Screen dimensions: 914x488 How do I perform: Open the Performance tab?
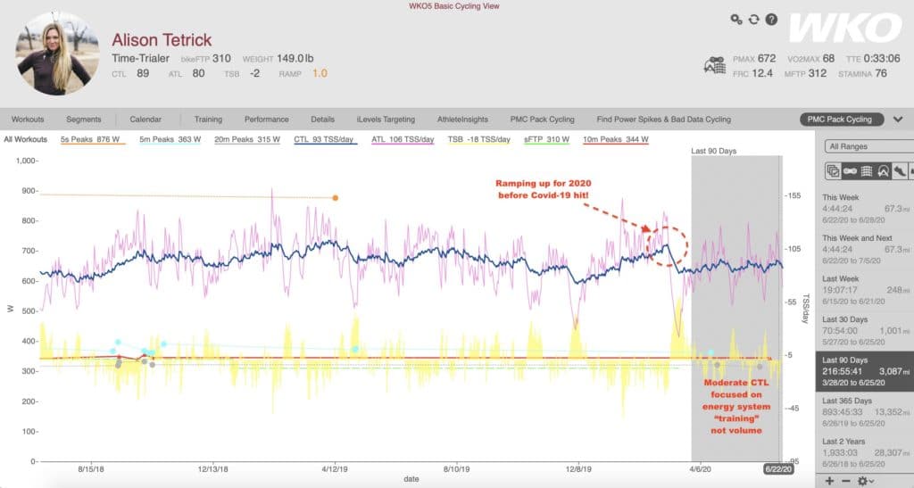266,120
